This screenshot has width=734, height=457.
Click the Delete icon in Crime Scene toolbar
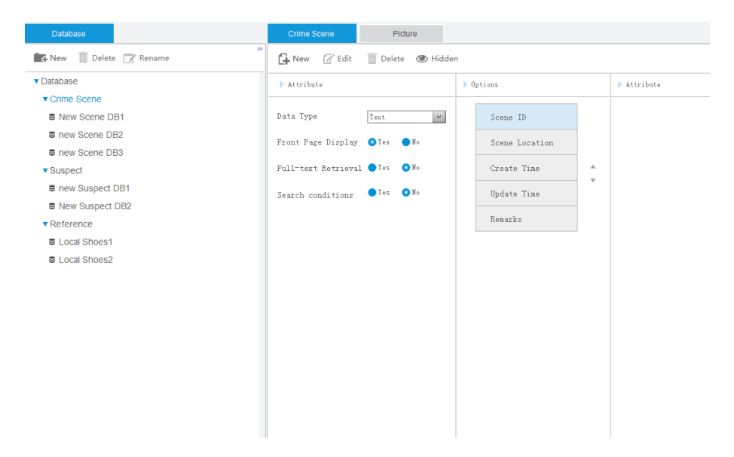pyautogui.click(x=372, y=59)
